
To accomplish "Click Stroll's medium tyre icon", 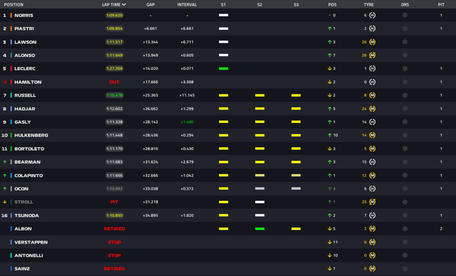I will (x=372, y=202).
